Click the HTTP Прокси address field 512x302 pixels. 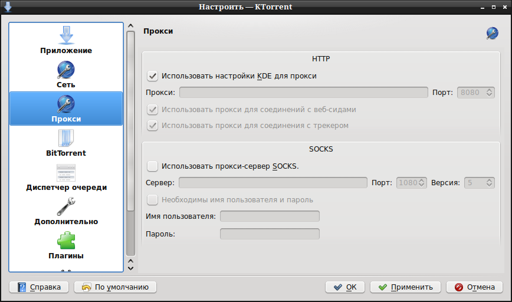pos(304,93)
